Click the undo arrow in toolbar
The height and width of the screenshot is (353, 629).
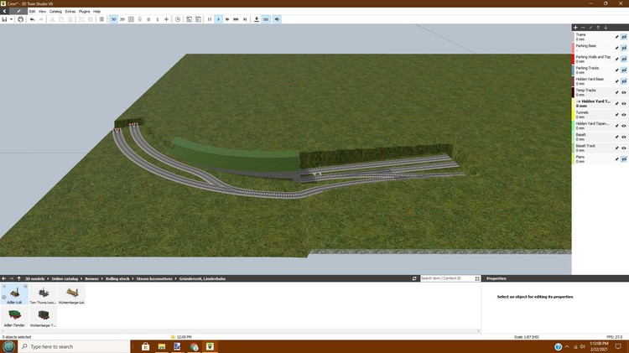tap(32, 18)
